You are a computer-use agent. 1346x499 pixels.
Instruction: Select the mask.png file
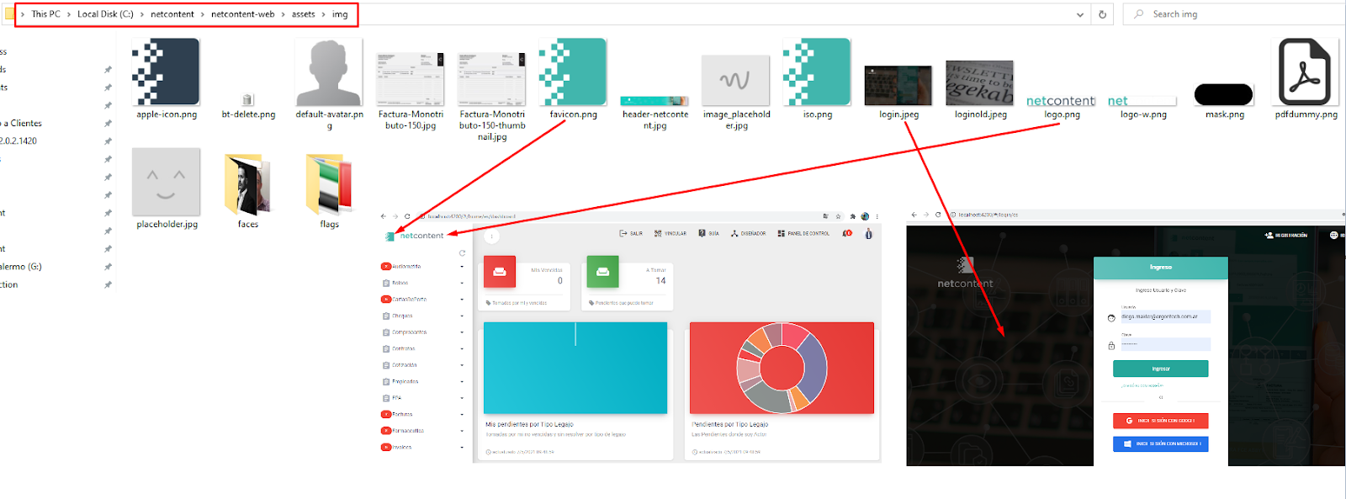click(x=1224, y=101)
